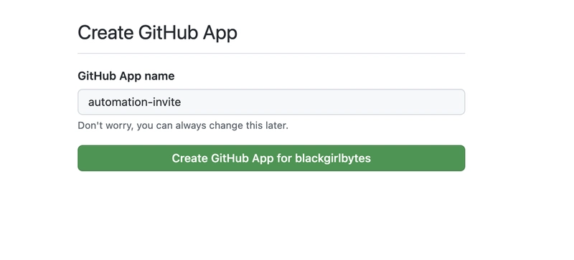Screen dimensions: 574x260
Task: Click the 'GitHub App name' field label
Action: click(126, 76)
